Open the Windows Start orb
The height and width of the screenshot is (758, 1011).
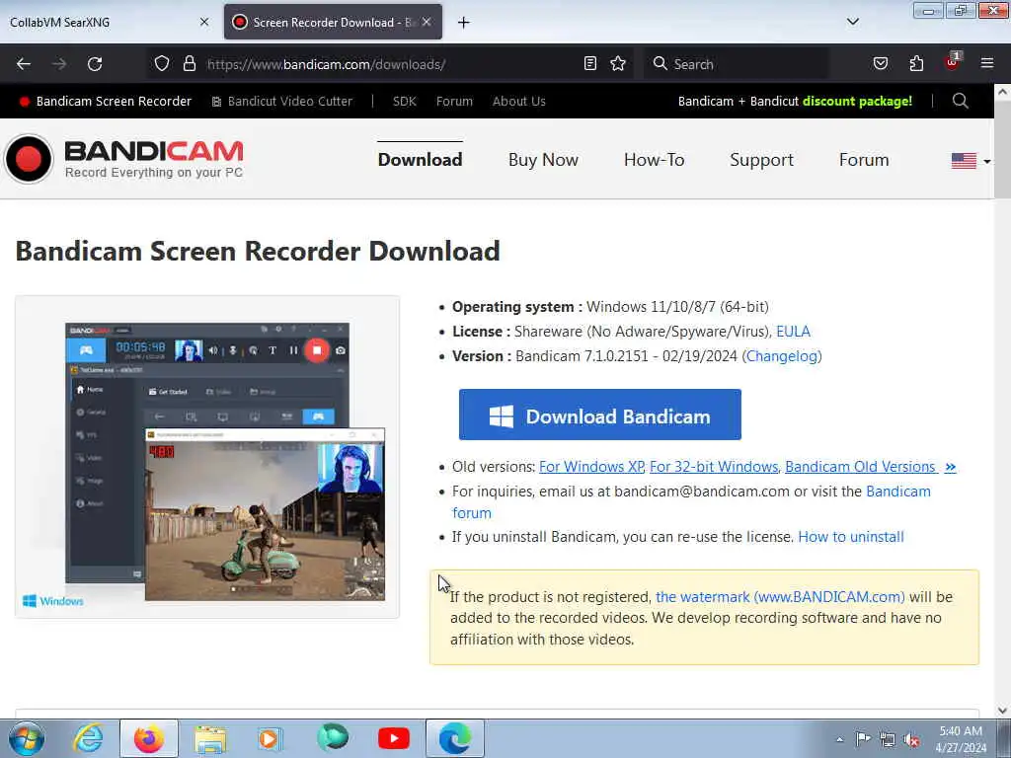pyautogui.click(x=27, y=738)
